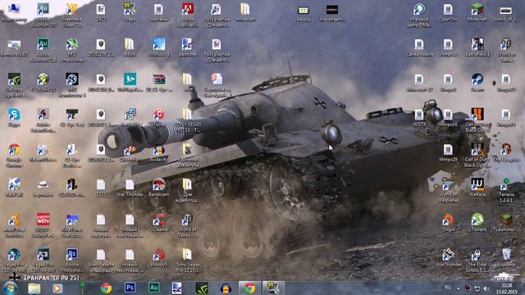The height and width of the screenshot is (295, 525).
Task: Select World of Tanks shortcut beside CCleaner
Action: click(188, 225)
